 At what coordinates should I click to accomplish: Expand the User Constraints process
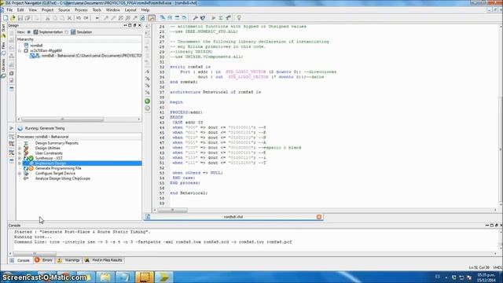(20, 153)
